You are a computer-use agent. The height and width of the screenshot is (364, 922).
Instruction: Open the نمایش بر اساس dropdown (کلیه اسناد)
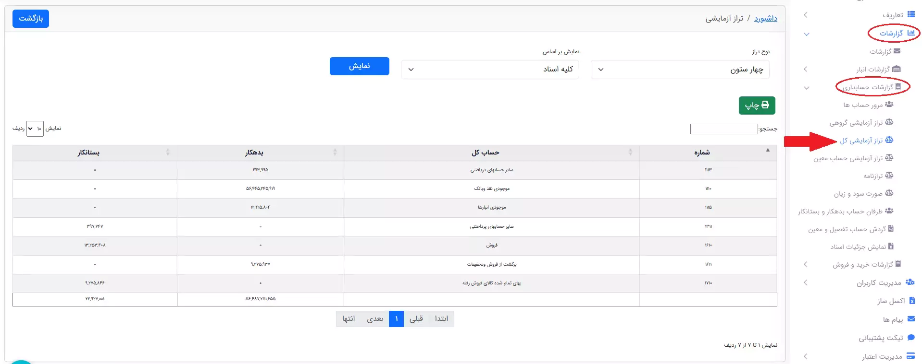[x=490, y=70]
